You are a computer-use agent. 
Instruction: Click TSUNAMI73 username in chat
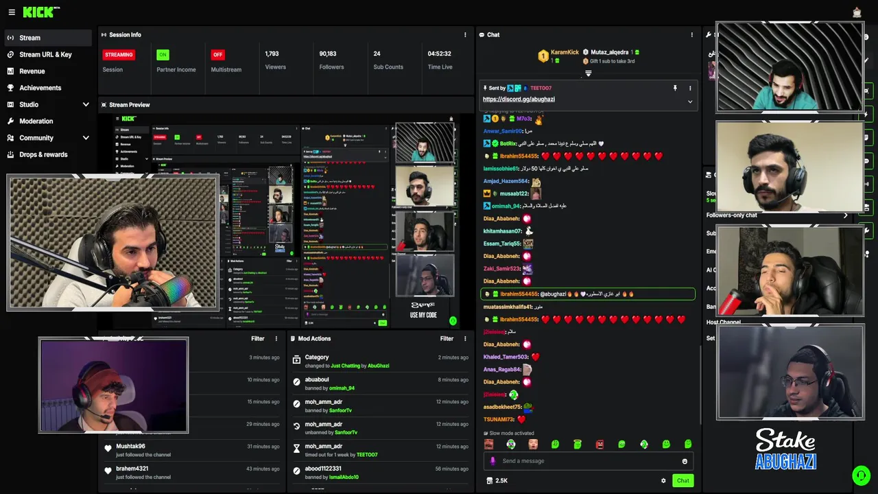pos(499,419)
